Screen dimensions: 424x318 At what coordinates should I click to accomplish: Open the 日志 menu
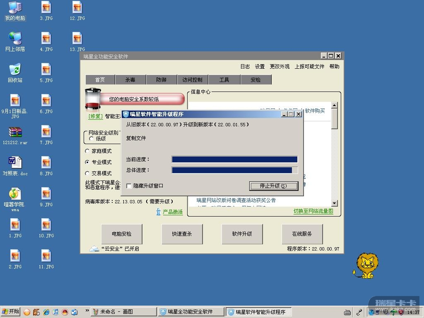(245, 67)
